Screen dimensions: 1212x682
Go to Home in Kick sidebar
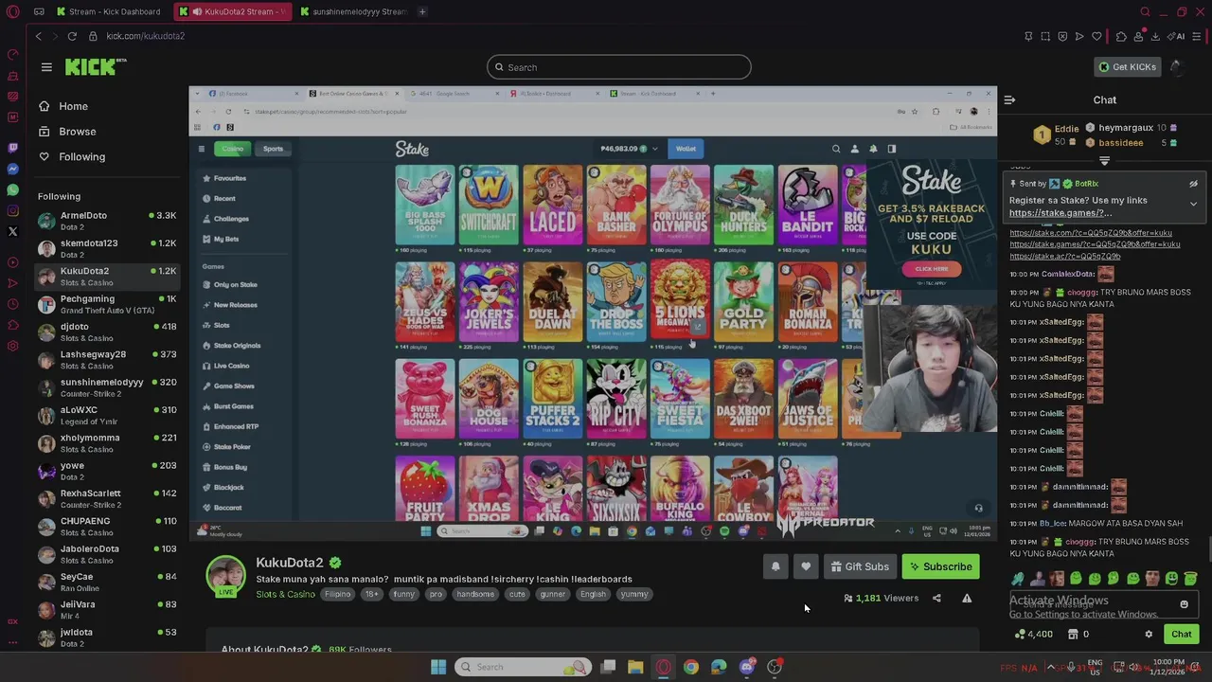pyautogui.click(x=63, y=106)
